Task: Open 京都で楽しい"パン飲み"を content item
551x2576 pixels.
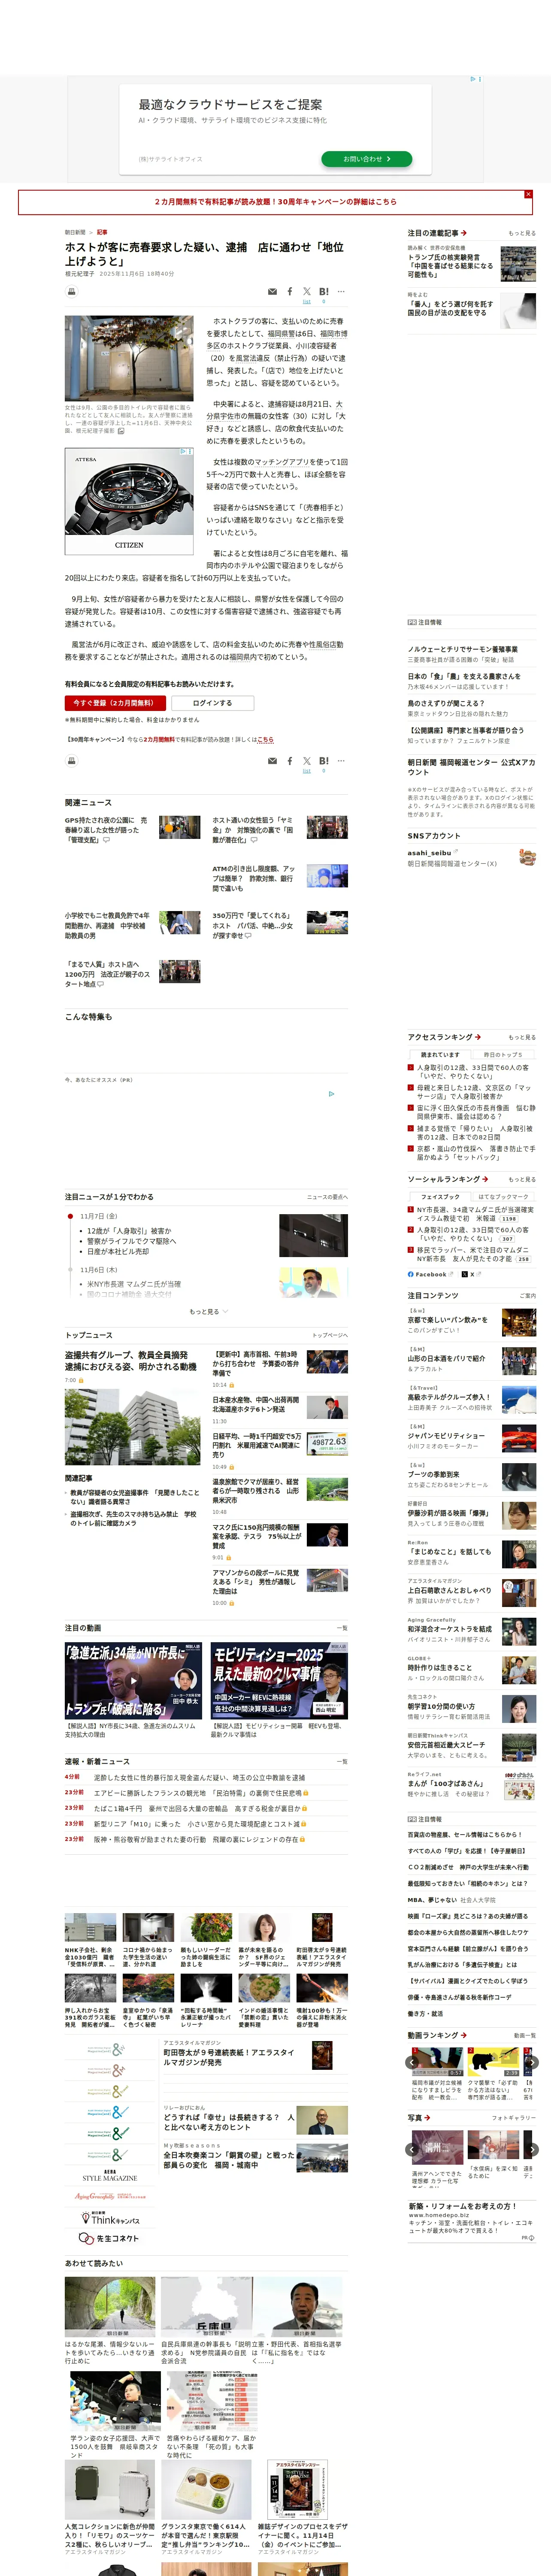Action: coord(448,1320)
